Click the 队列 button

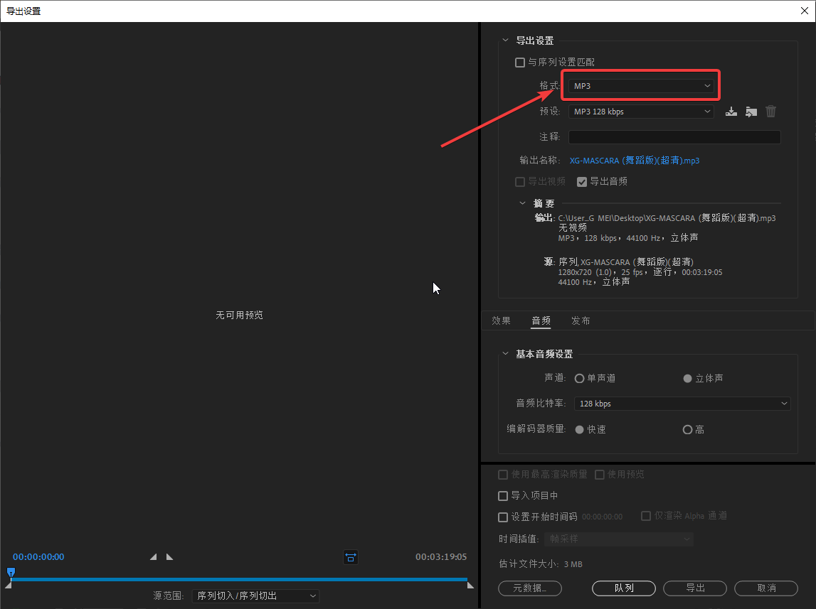pos(624,588)
